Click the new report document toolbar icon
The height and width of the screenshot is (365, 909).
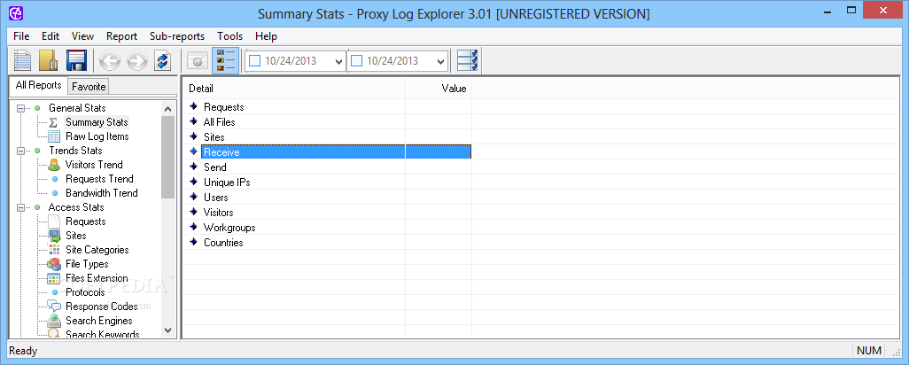click(23, 61)
